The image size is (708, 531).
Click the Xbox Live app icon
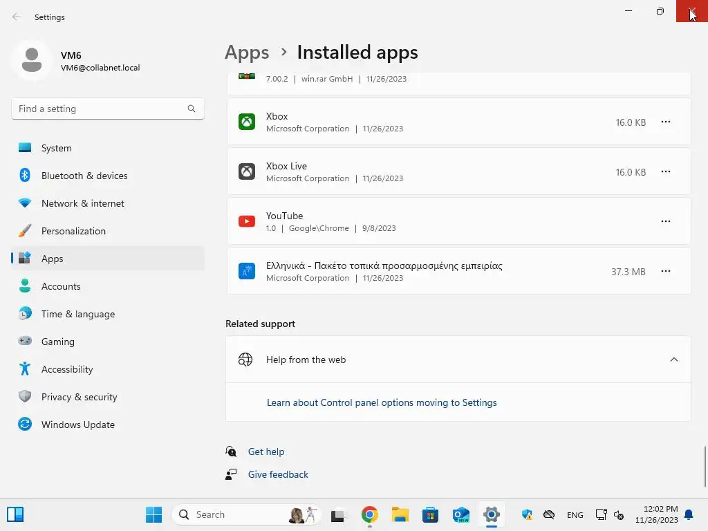click(247, 171)
